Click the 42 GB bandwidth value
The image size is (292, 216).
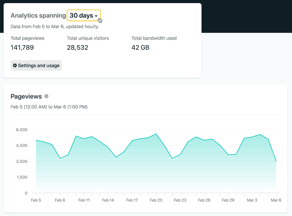(x=140, y=47)
